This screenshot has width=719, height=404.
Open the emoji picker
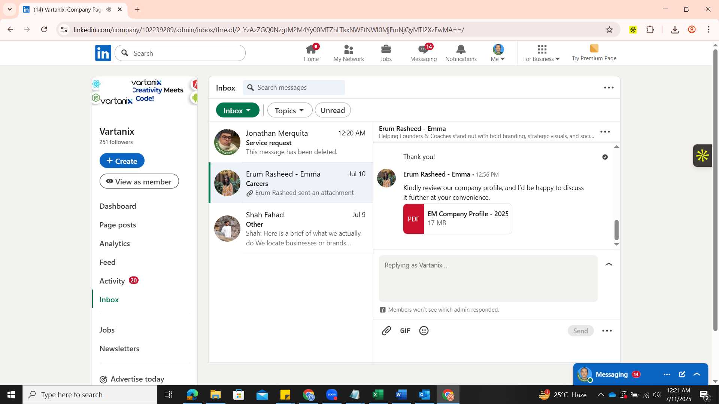point(424,331)
